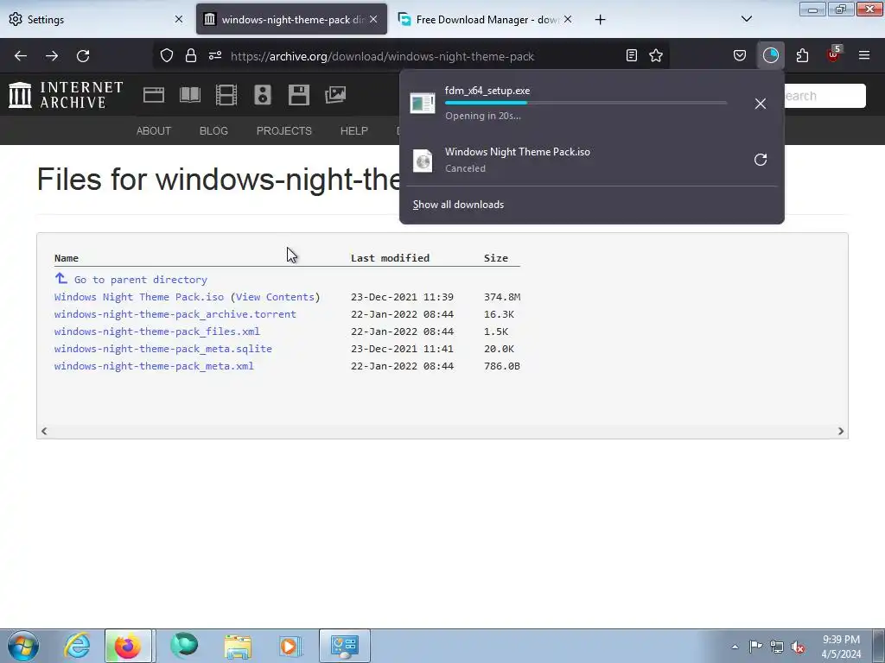Viewport: 885px width, 663px height.
Task: Toggle the Downloads panel toolbar button
Action: coord(770,56)
